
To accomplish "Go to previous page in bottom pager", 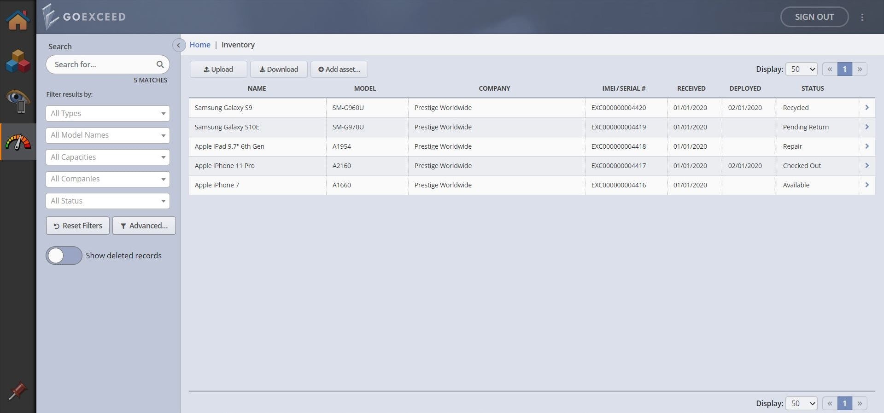I will pos(830,403).
